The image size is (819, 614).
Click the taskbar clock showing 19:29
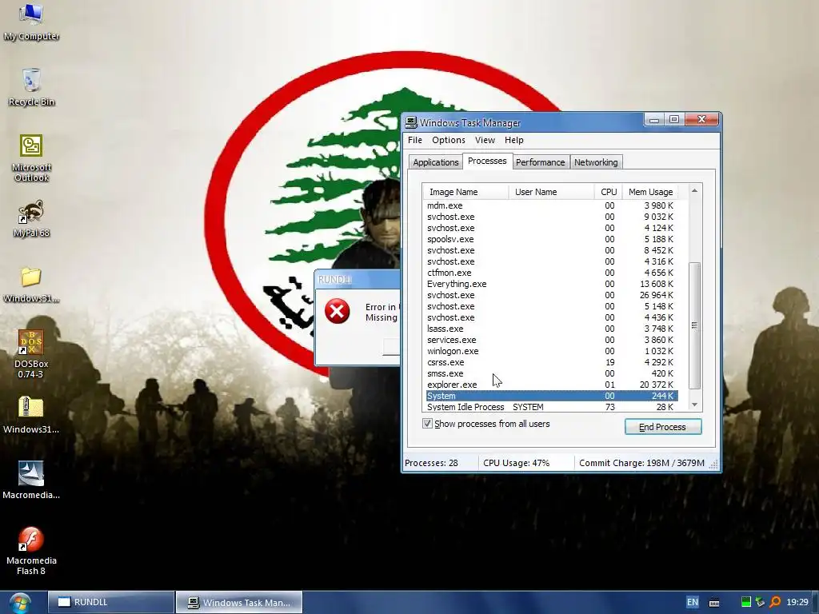(797, 602)
